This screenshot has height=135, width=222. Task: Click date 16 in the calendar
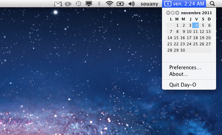(x=183, y=38)
